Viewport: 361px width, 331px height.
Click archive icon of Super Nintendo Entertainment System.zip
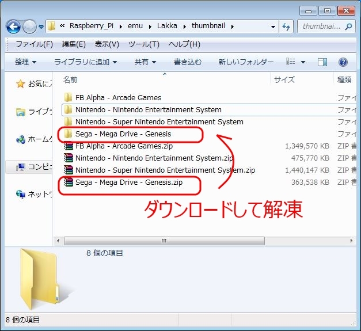coord(69,170)
